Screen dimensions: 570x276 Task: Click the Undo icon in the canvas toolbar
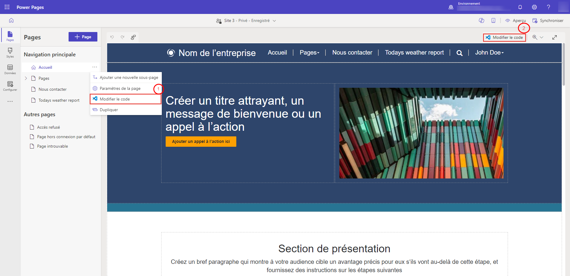(112, 37)
